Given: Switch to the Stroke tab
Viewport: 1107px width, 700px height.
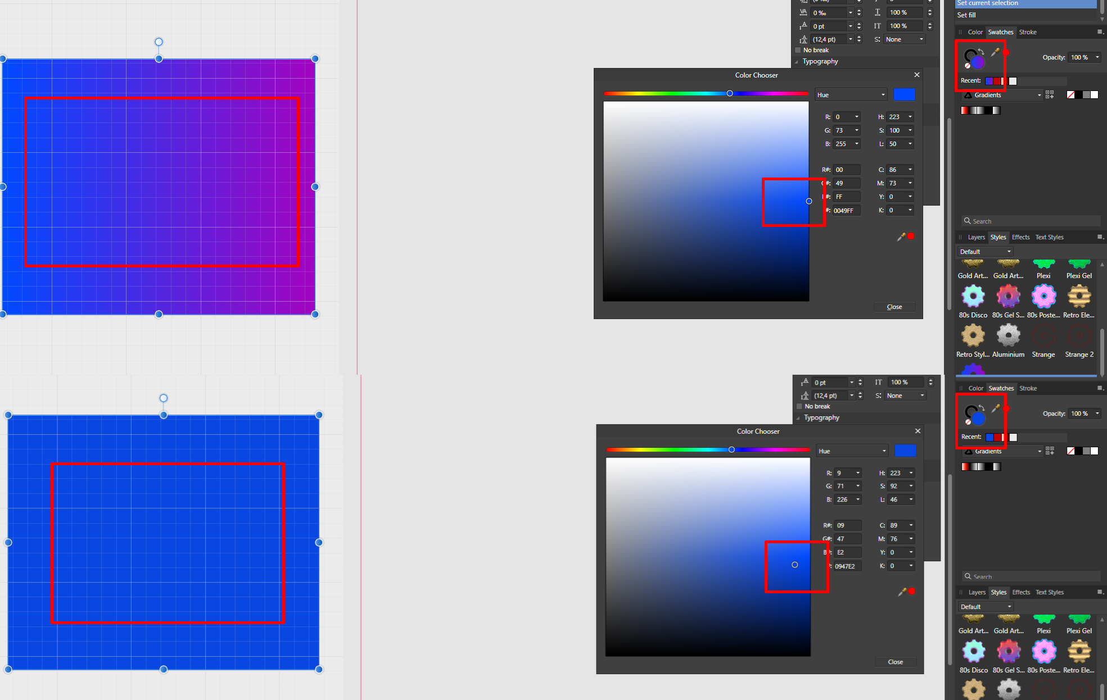Looking at the screenshot, I should point(1027,32).
